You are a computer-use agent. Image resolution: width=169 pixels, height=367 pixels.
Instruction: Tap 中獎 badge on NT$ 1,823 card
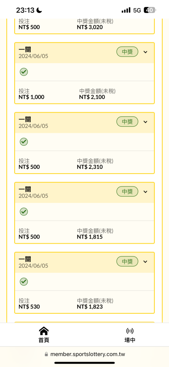127,261
